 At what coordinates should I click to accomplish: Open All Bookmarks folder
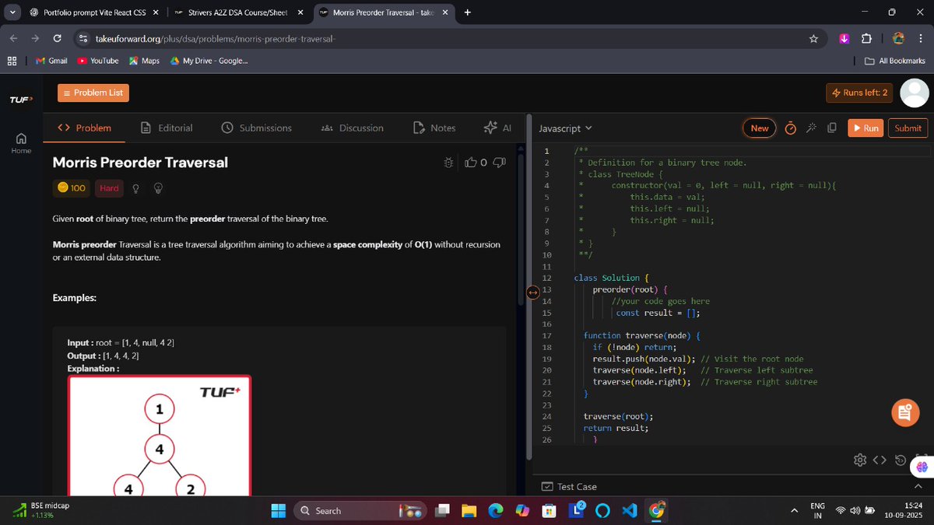click(x=895, y=61)
